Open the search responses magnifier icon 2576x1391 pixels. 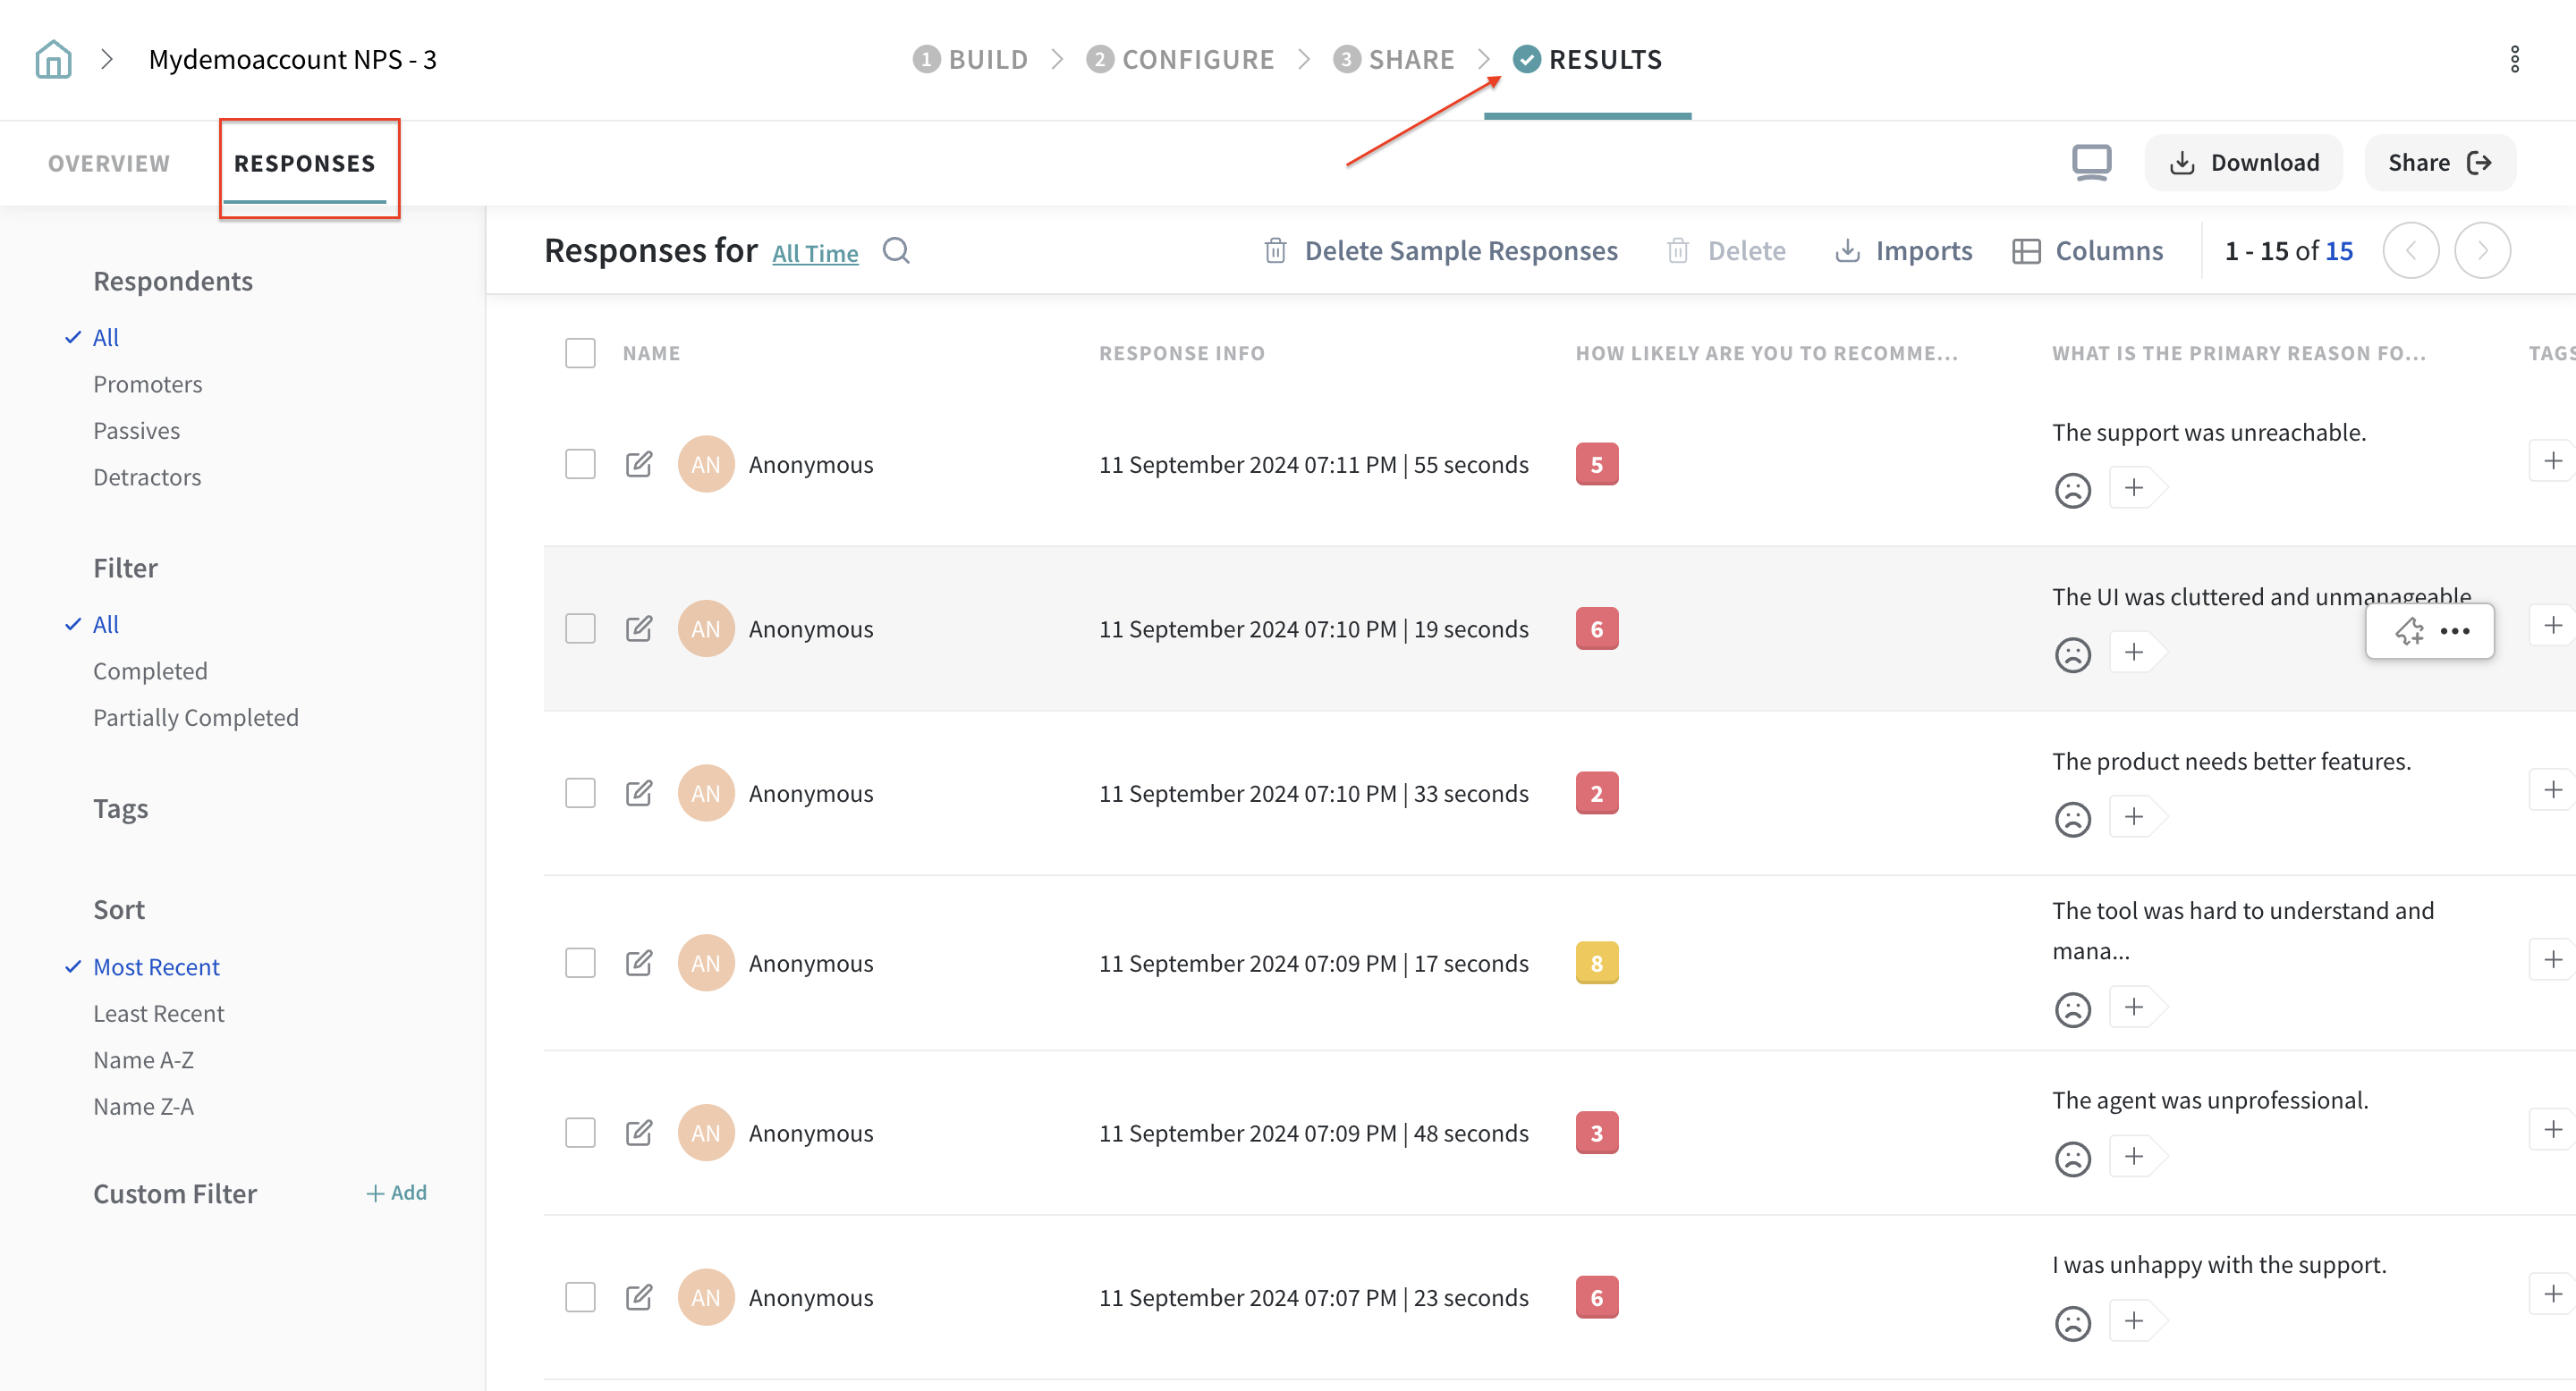[x=896, y=249]
